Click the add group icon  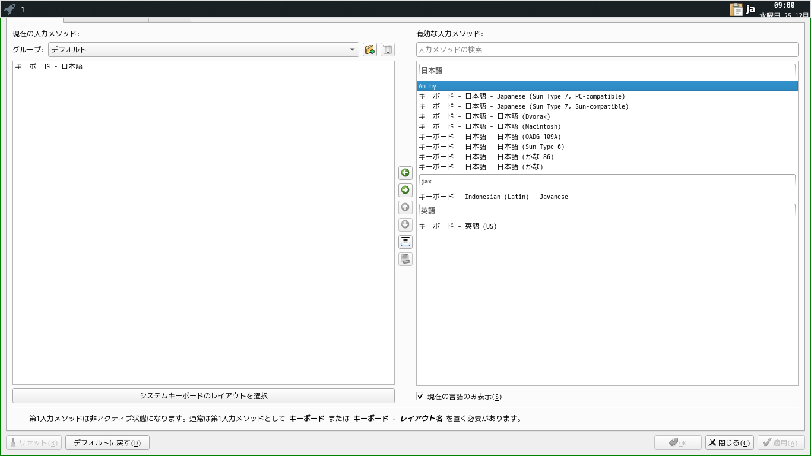pos(370,50)
